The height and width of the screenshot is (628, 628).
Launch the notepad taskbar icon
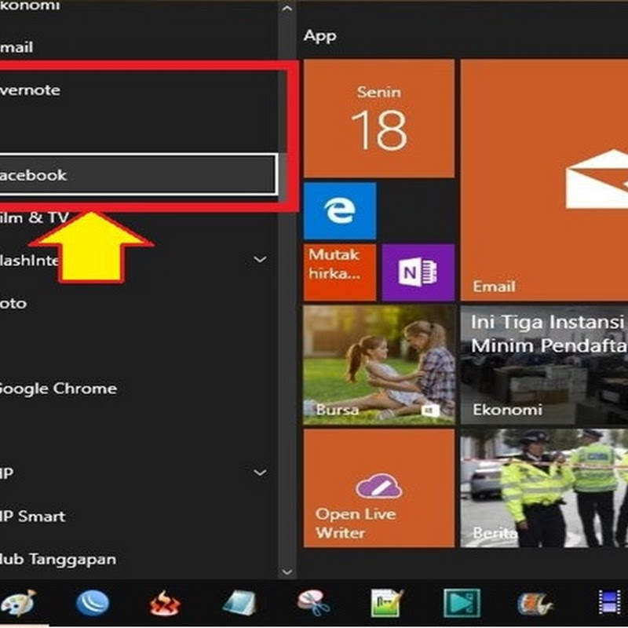239,603
